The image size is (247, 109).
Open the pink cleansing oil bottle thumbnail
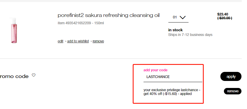[x=14, y=30]
